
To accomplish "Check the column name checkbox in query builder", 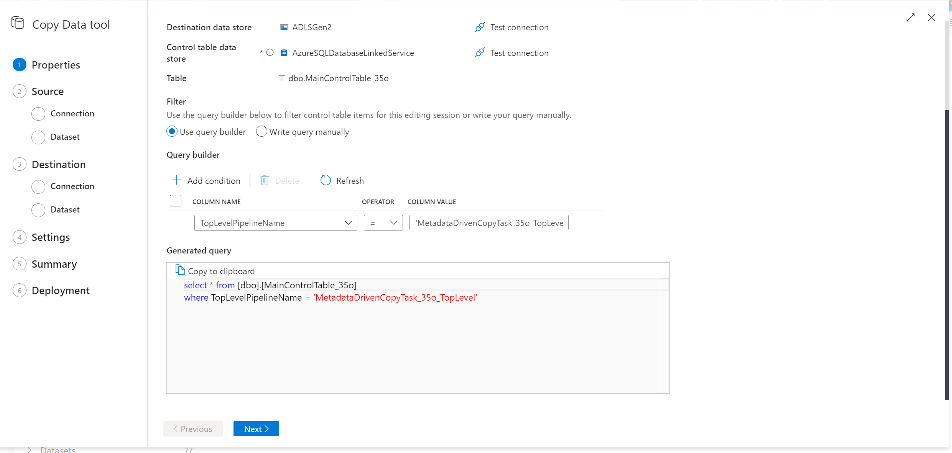I will (176, 201).
